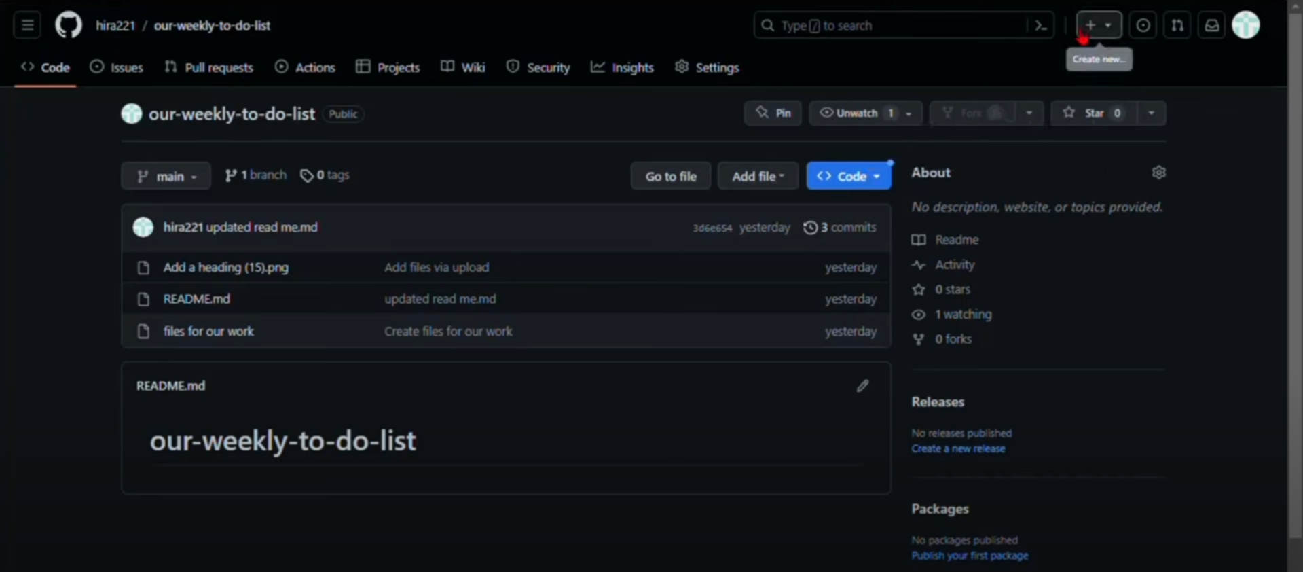Open the green Code clone dropdown
Image resolution: width=1303 pixels, height=572 pixels.
(x=849, y=176)
